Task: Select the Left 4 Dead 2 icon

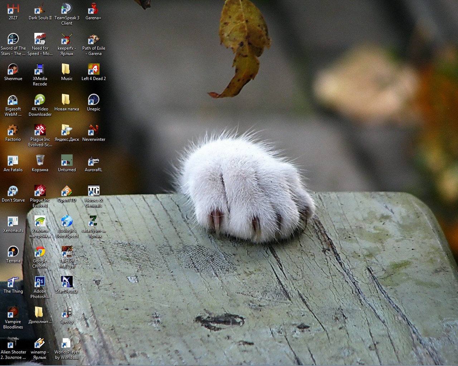Action: (93, 70)
